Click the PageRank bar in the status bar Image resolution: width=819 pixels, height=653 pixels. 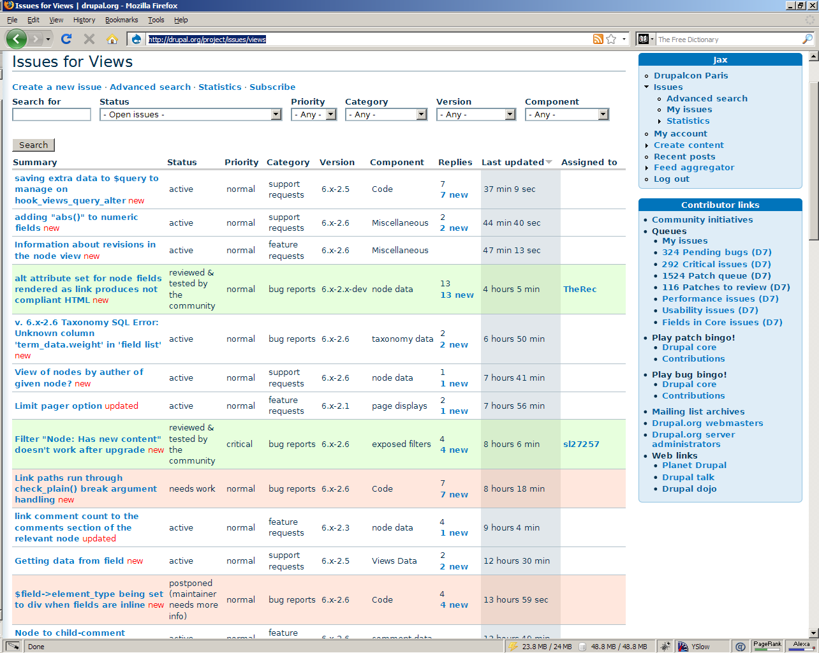tap(767, 646)
